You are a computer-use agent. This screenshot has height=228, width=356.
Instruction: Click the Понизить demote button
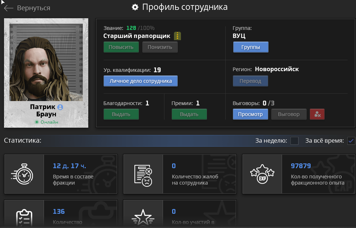160,47
